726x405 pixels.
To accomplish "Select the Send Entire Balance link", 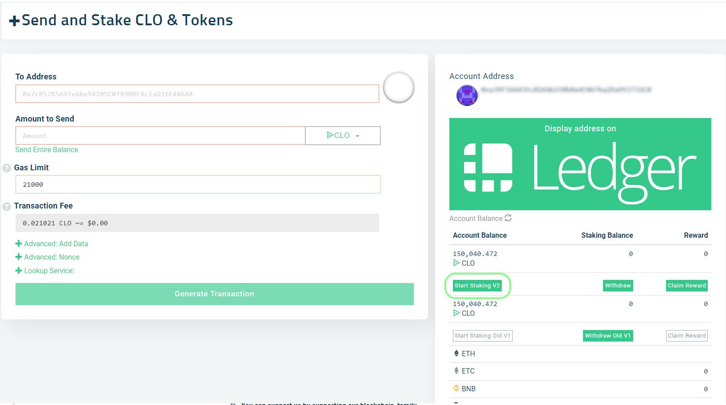I will point(47,149).
